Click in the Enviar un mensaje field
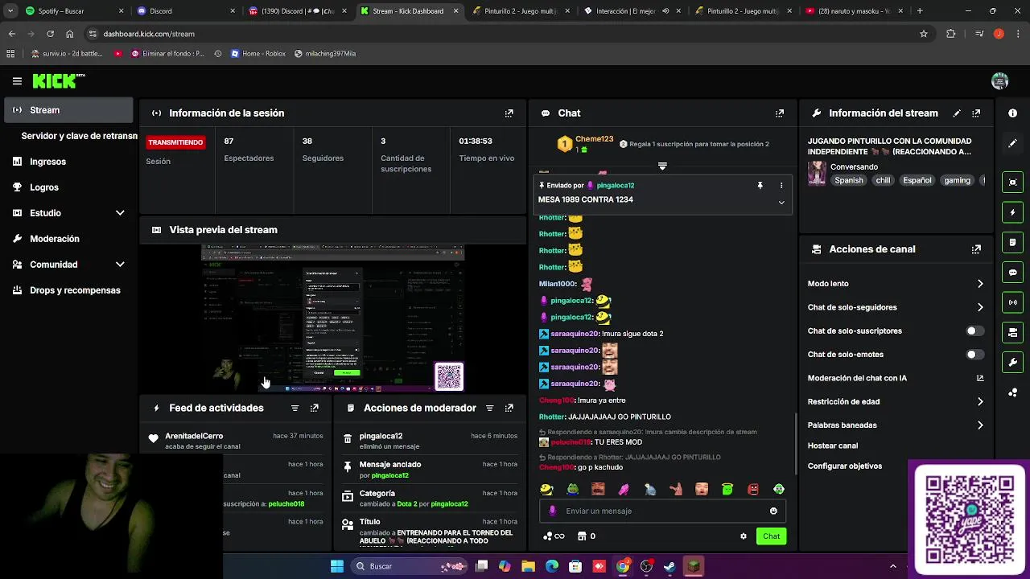The width and height of the screenshot is (1030, 579). (662, 511)
